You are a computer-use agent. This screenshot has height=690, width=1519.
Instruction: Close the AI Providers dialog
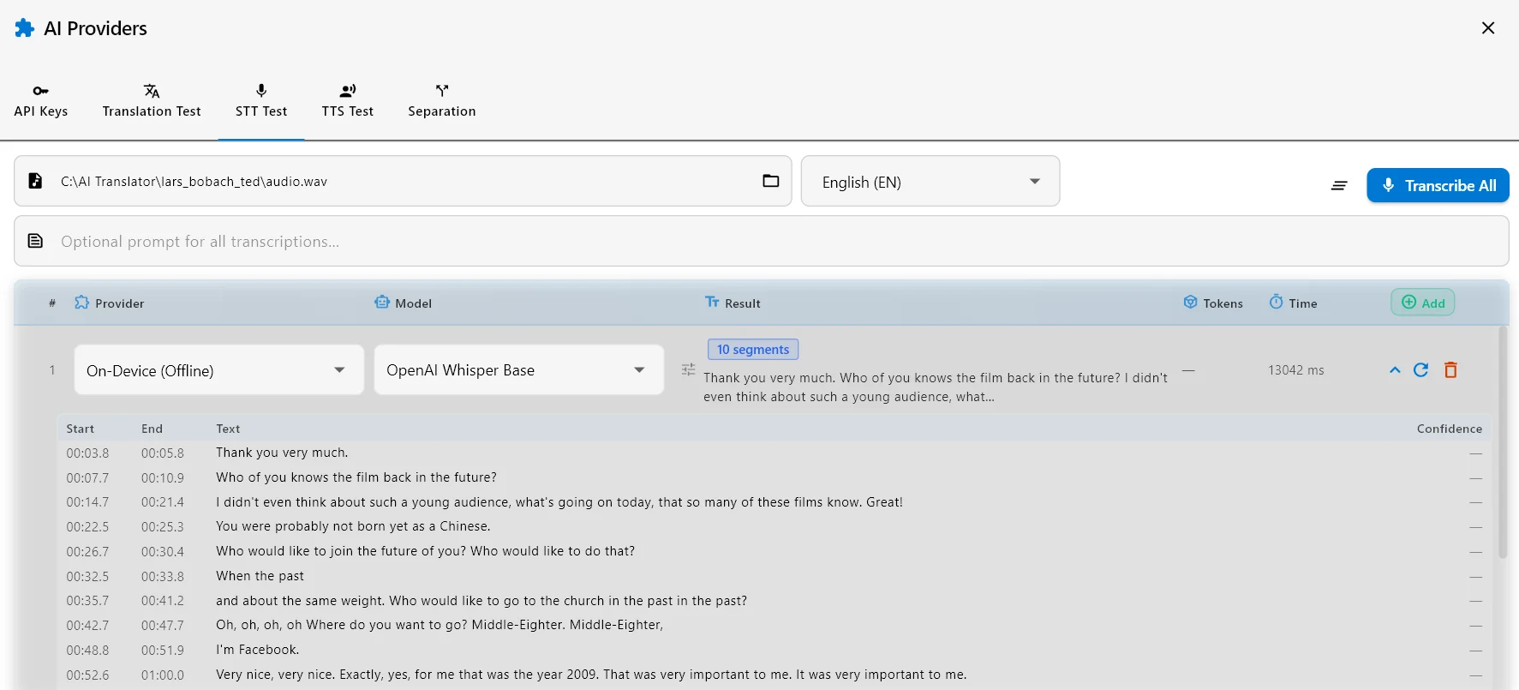click(1488, 28)
